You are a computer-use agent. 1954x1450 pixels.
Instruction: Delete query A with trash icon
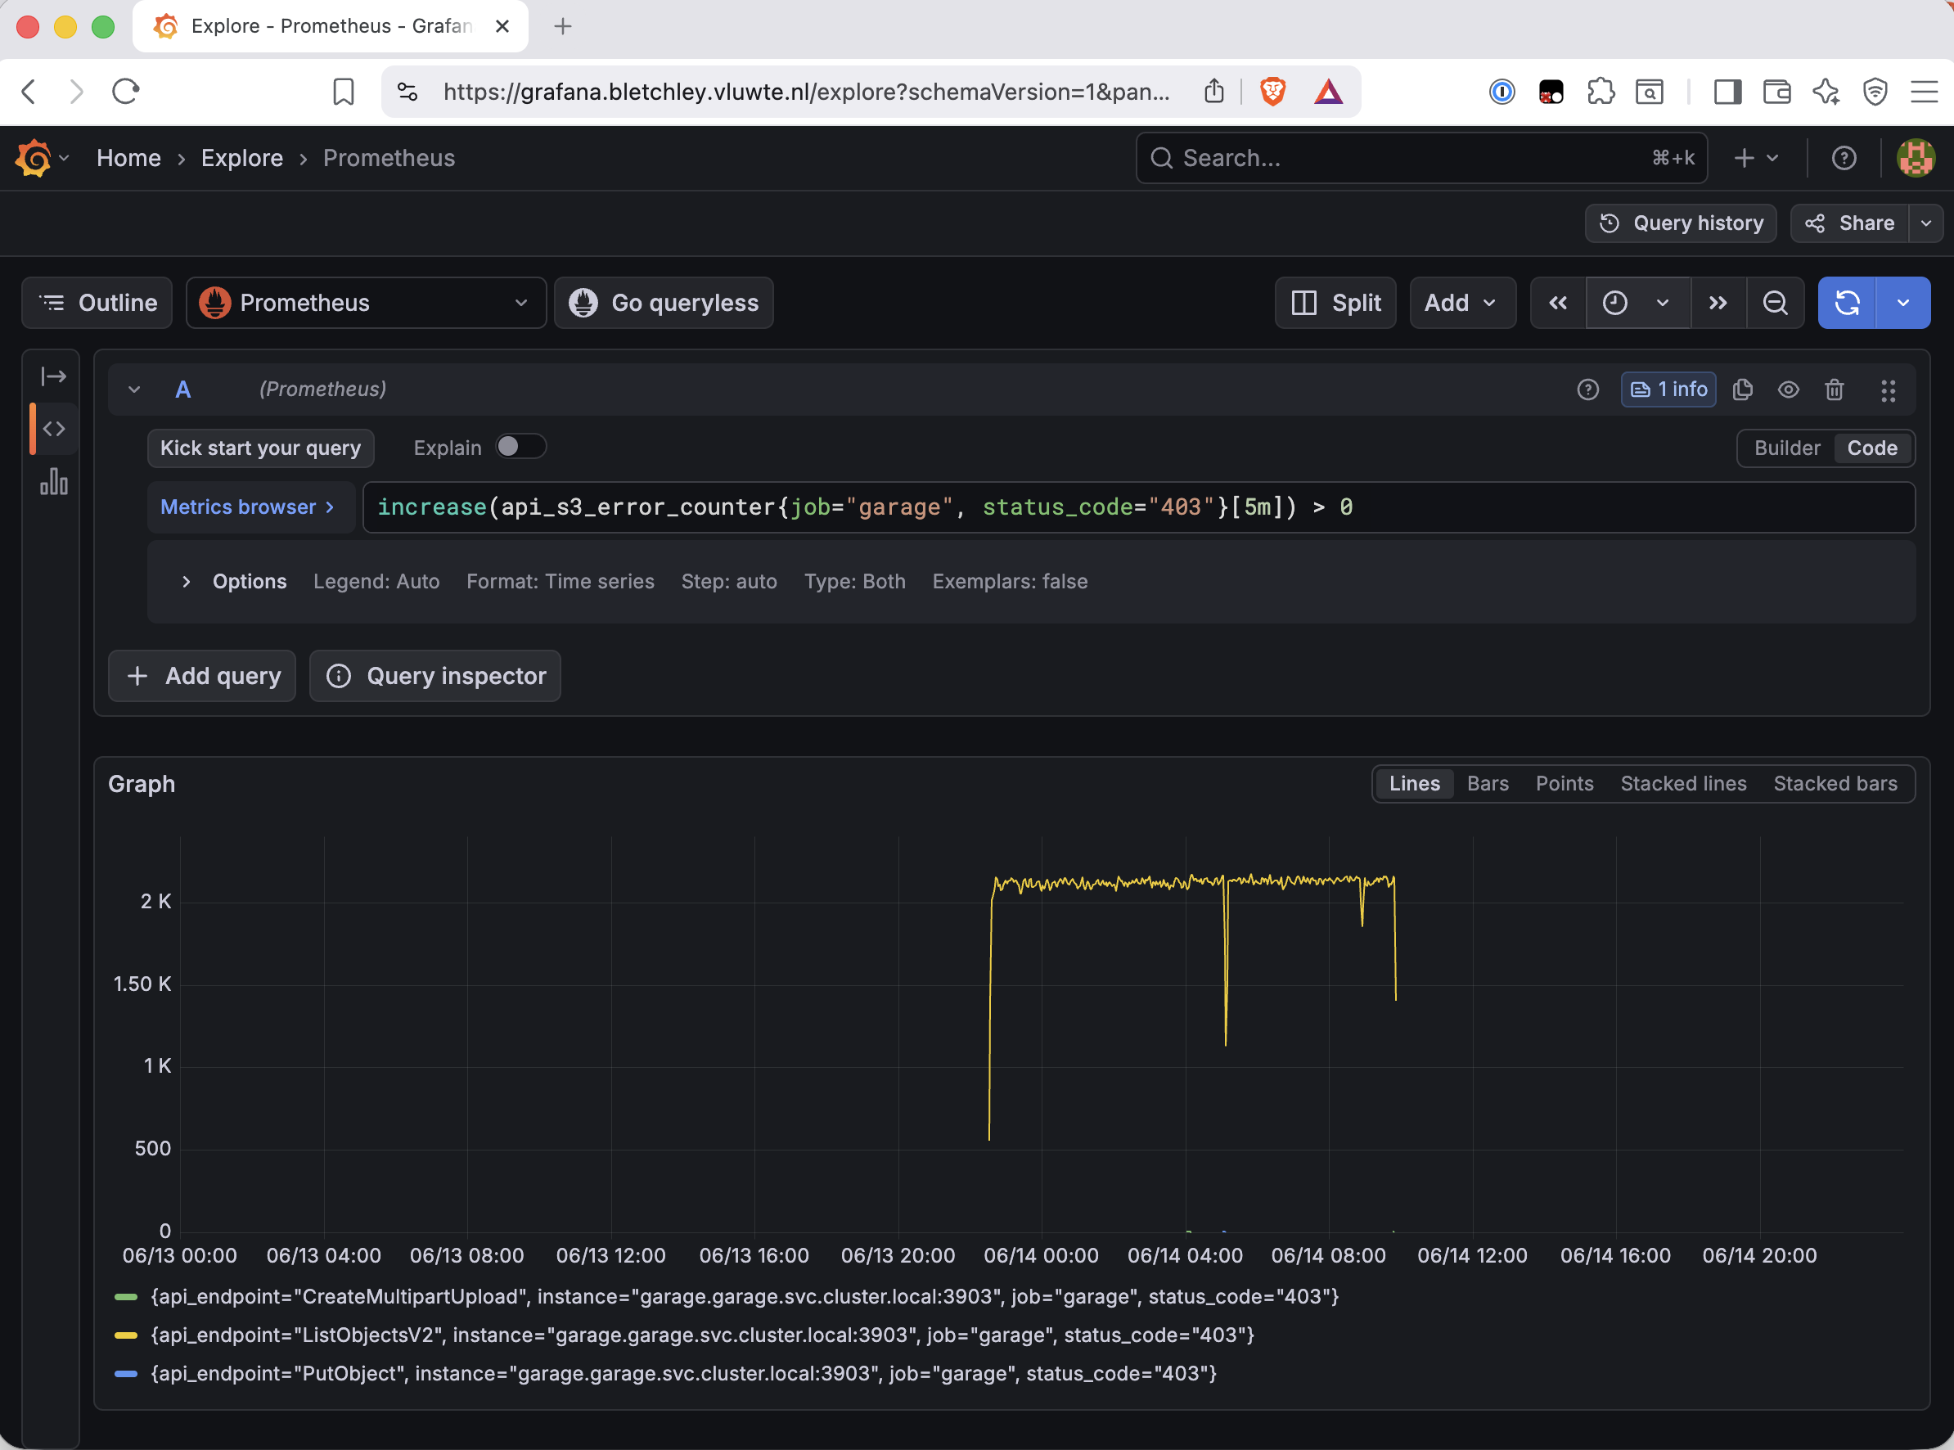click(x=1834, y=390)
